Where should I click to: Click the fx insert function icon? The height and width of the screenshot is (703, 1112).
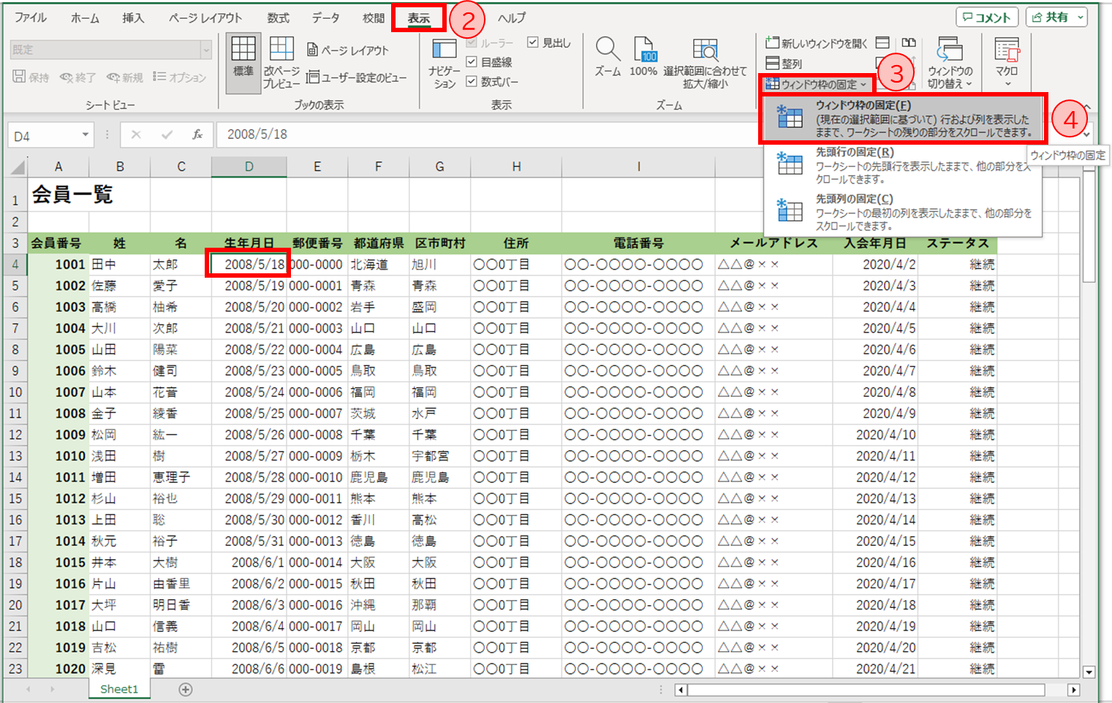pyautogui.click(x=197, y=134)
